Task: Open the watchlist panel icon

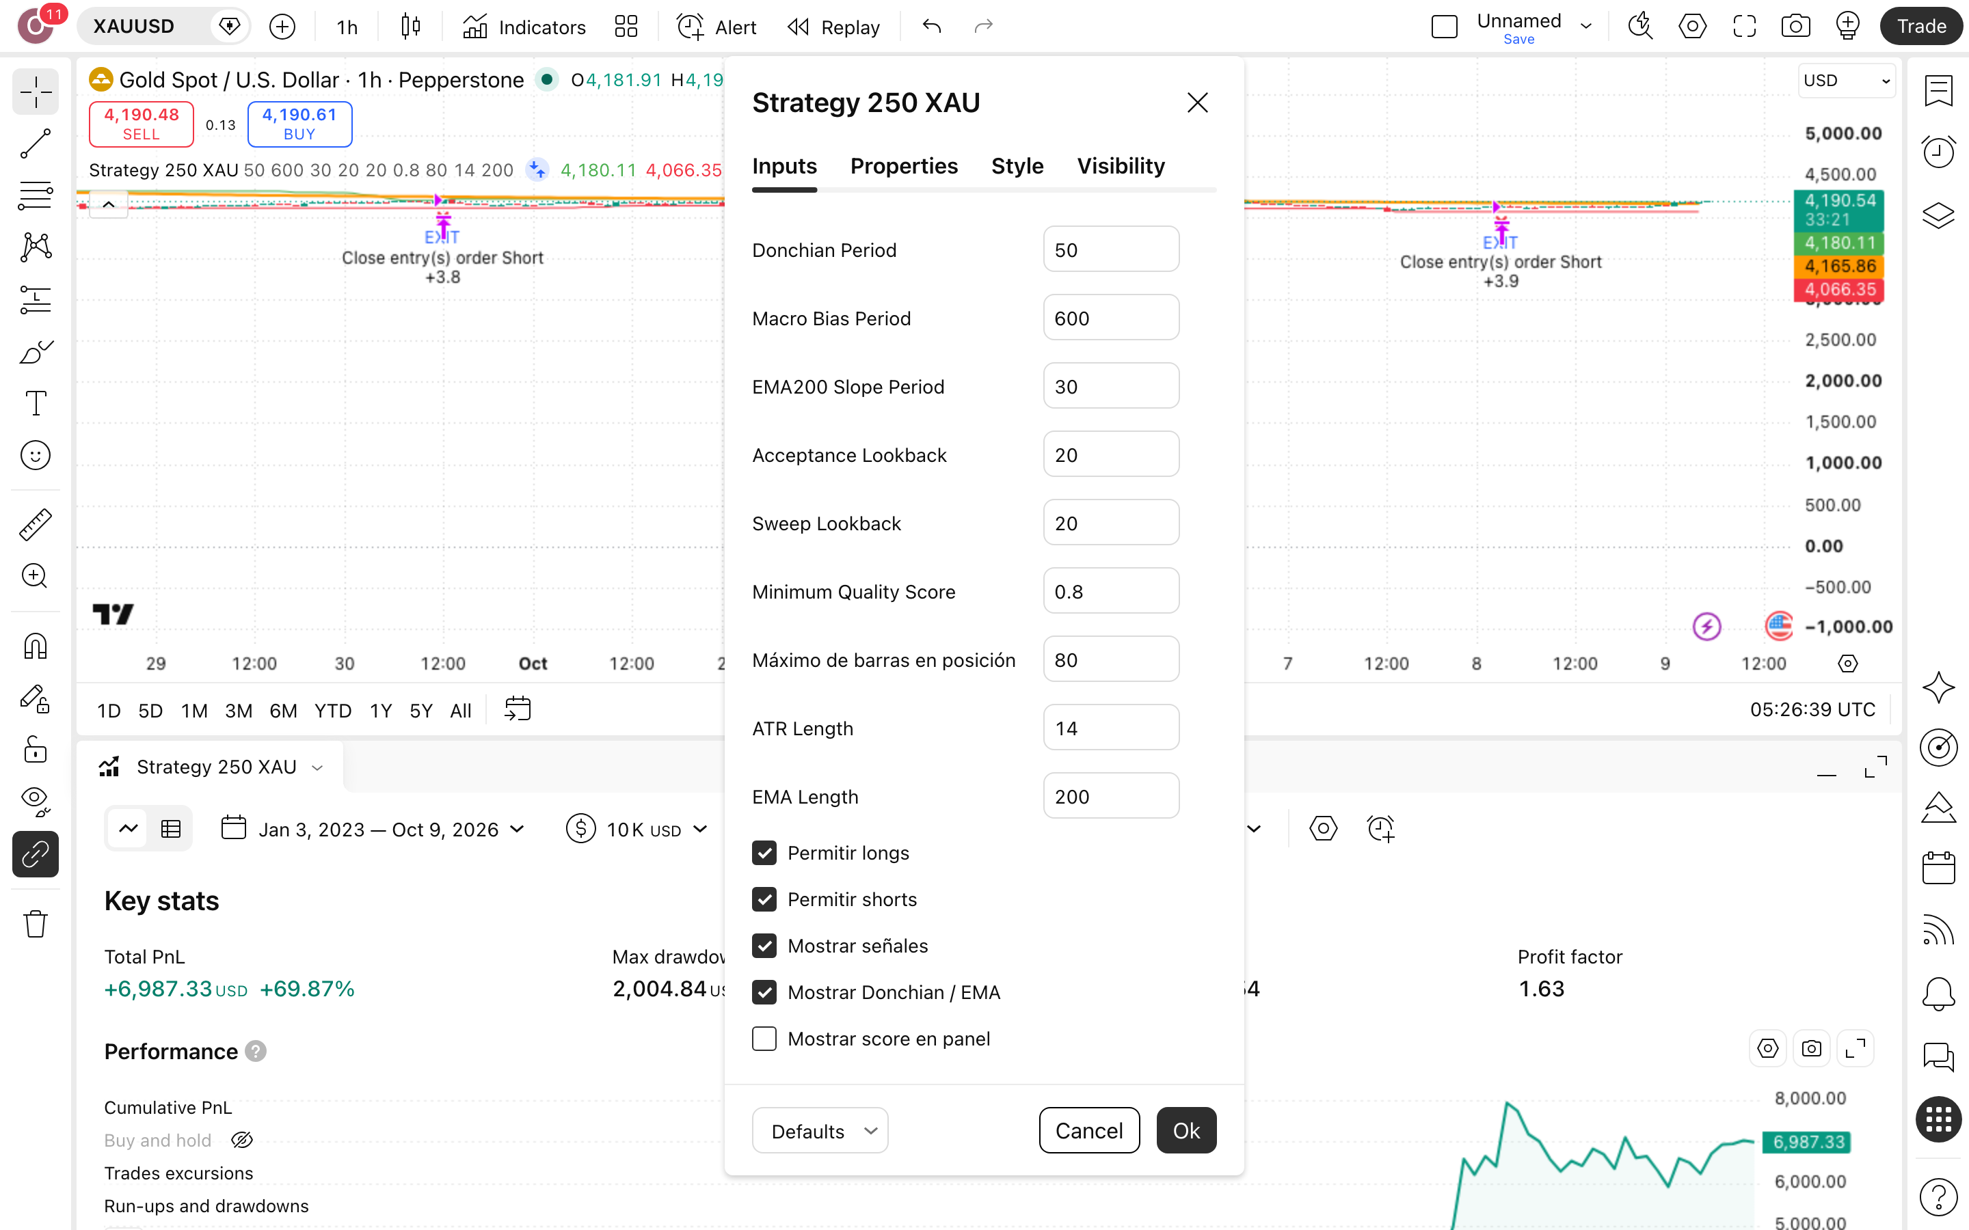Action: (x=1938, y=90)
